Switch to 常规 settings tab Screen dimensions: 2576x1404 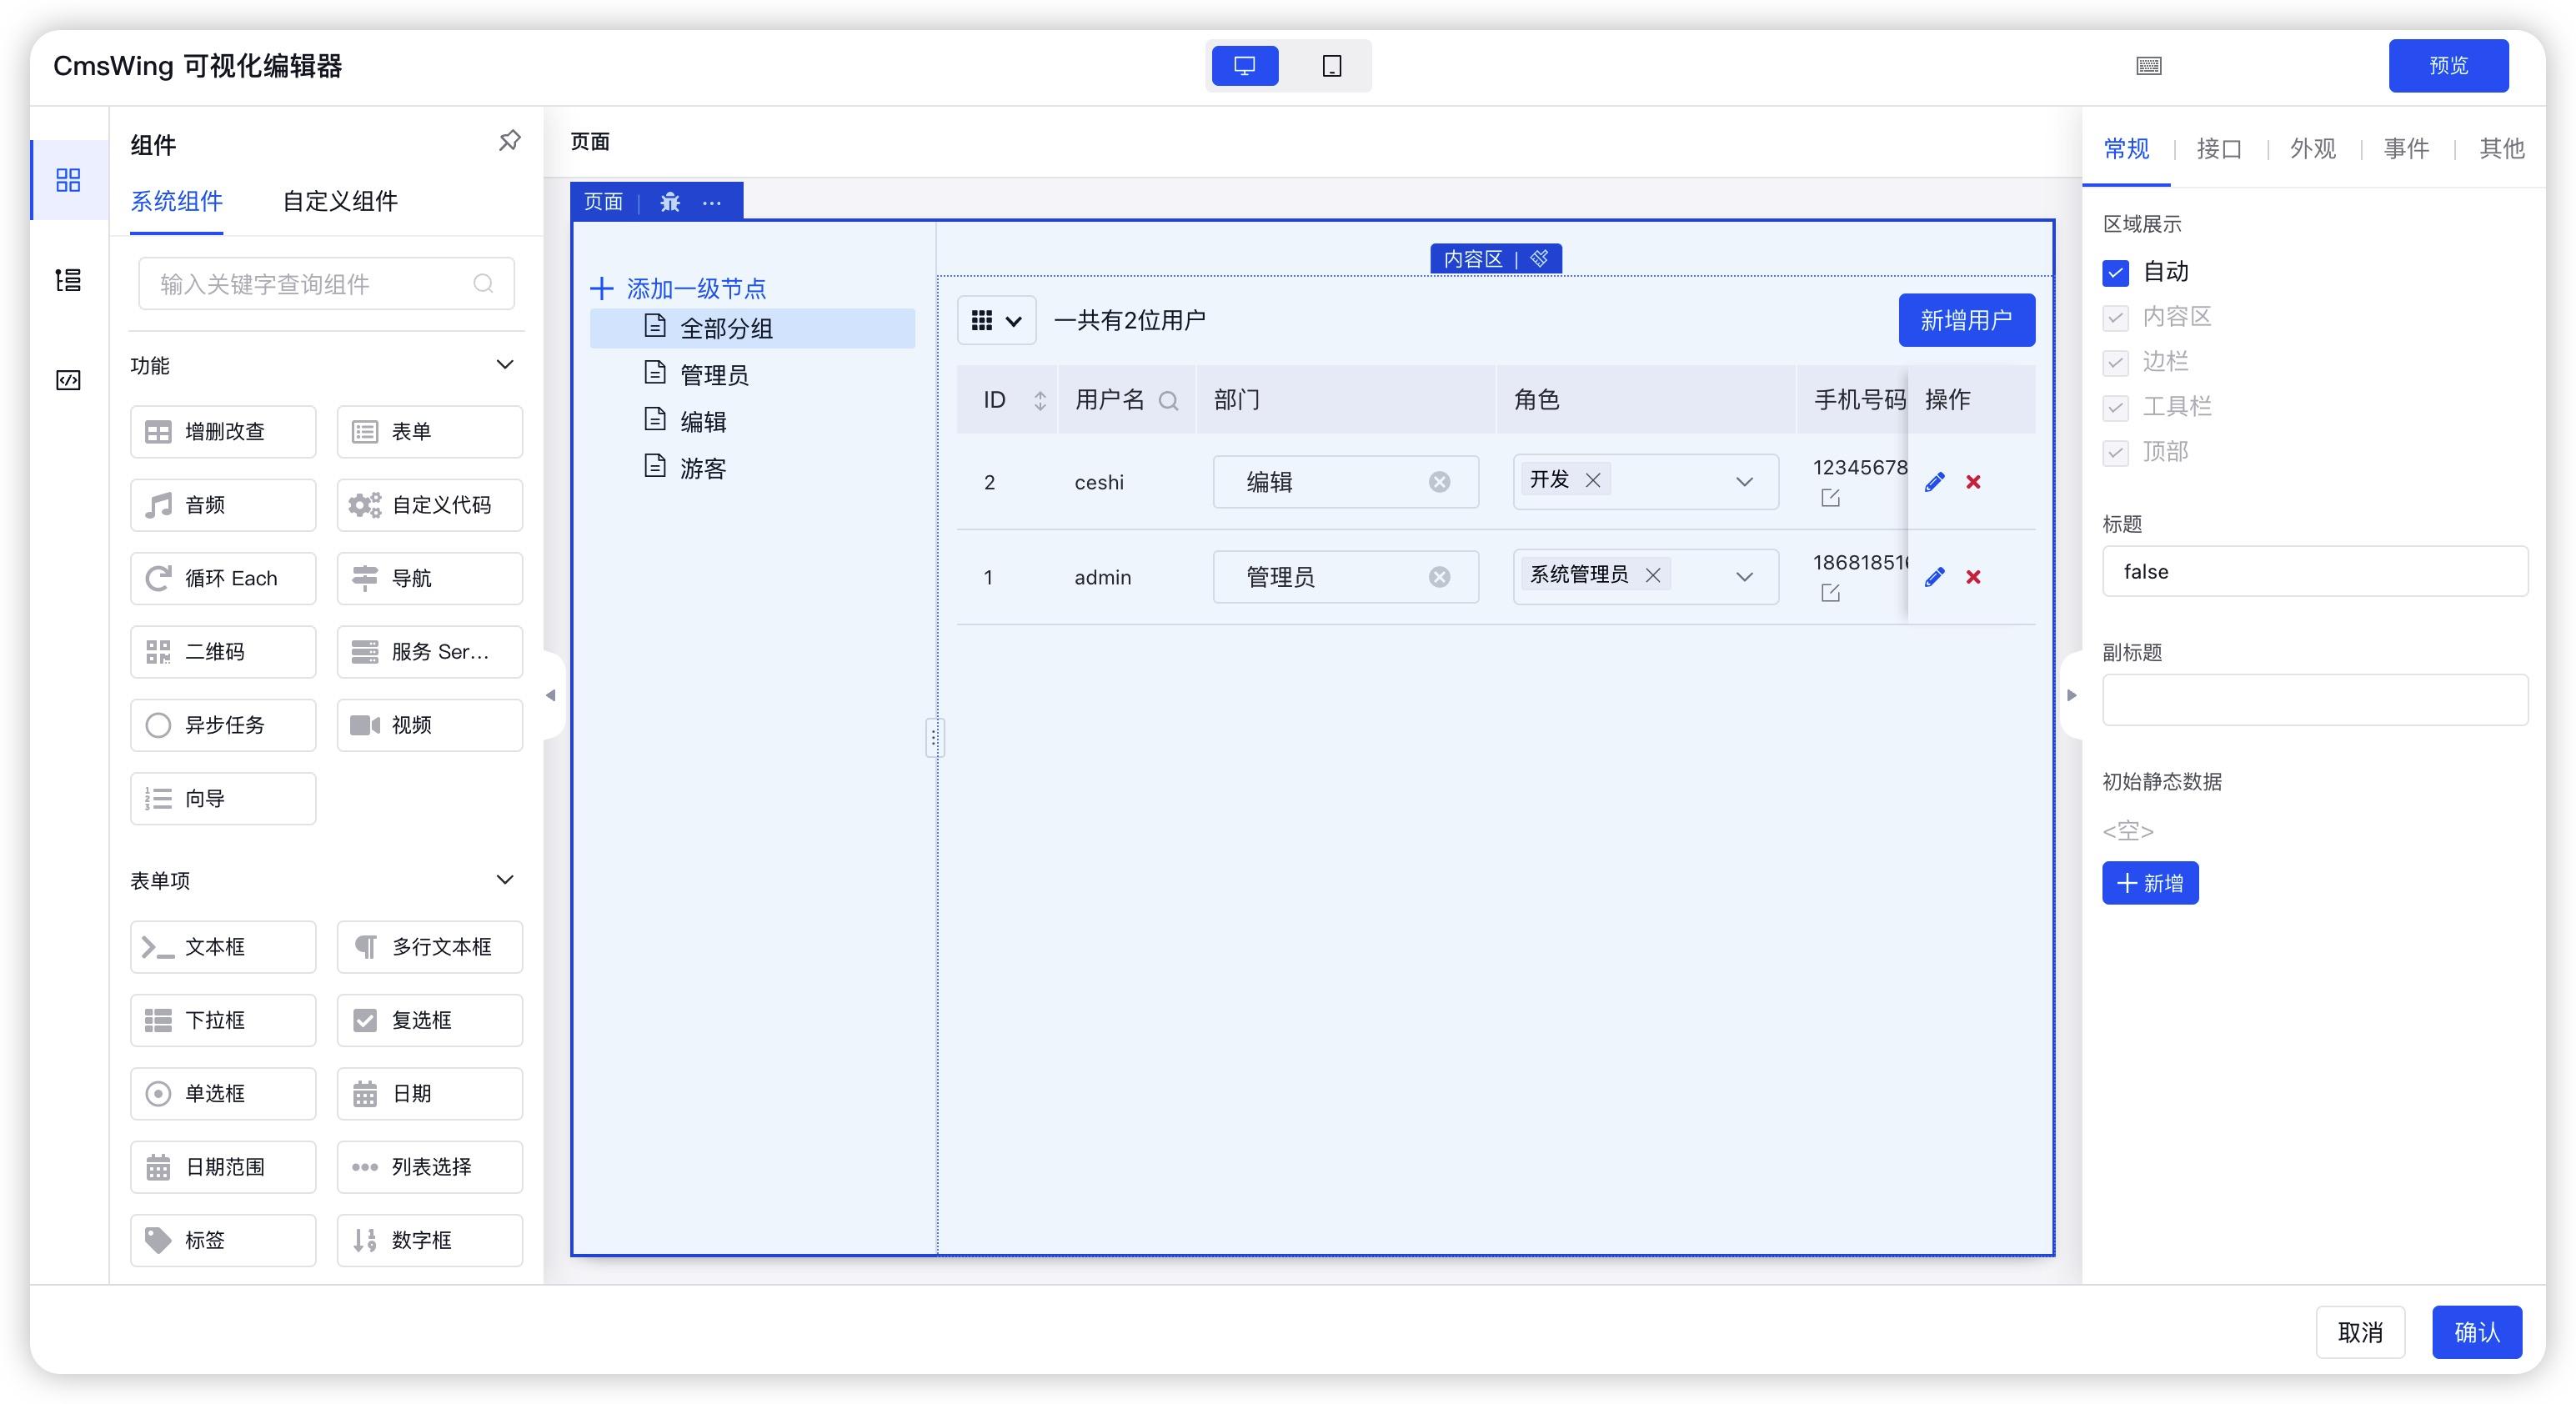point(2126,149)
